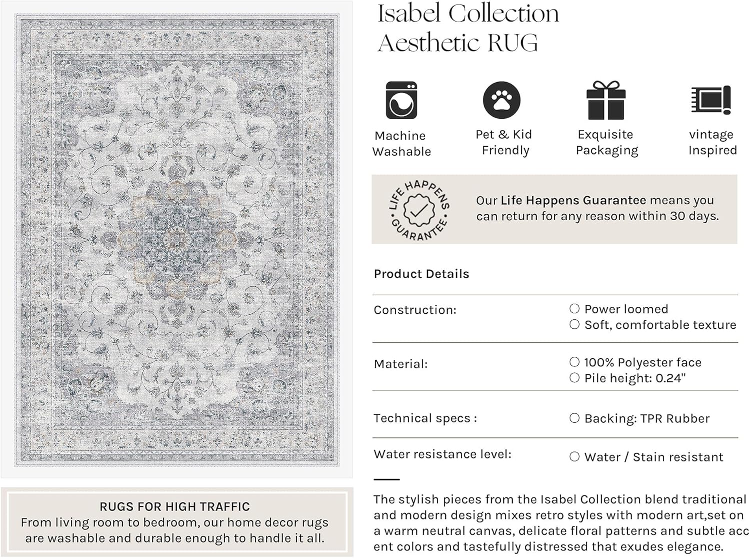Select the Power loomed bullet circle
Screen dimensions: 750x558
574,309
